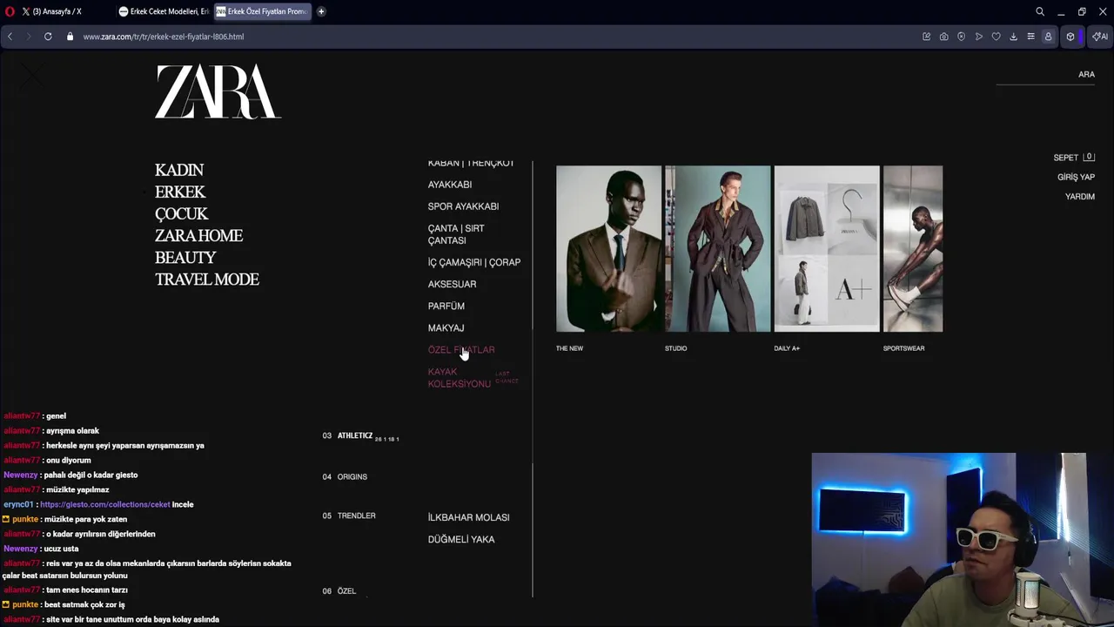Screen dimensions: 1114x627
Task: Open the 06 ÖZEL section
Action: pyautogui.click(x=339, y=591)
